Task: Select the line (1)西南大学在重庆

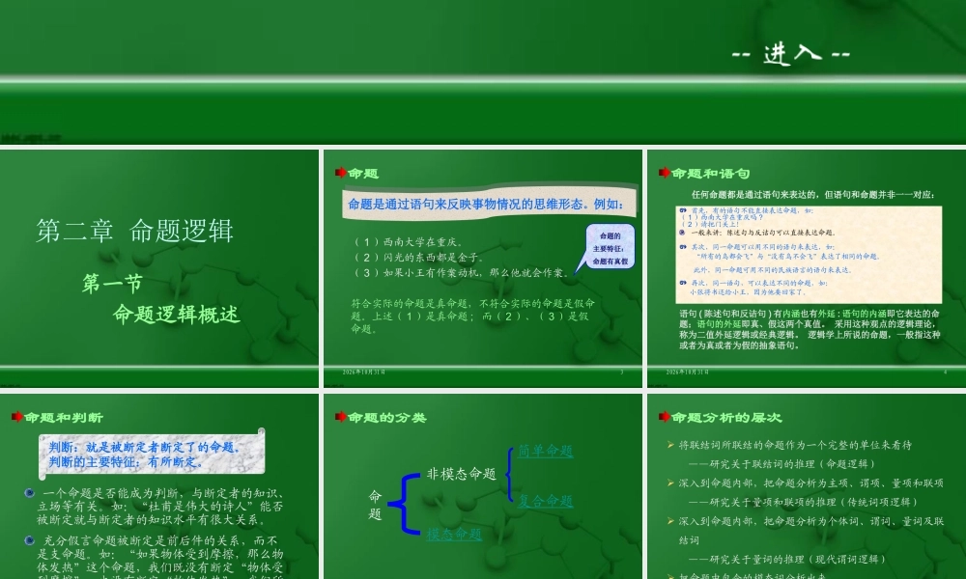Action: point(409,242)
